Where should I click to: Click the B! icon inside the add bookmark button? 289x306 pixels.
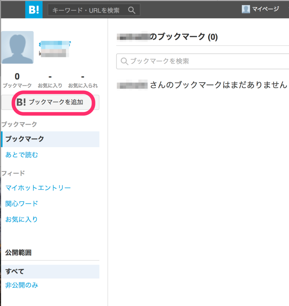coord(21,102)
